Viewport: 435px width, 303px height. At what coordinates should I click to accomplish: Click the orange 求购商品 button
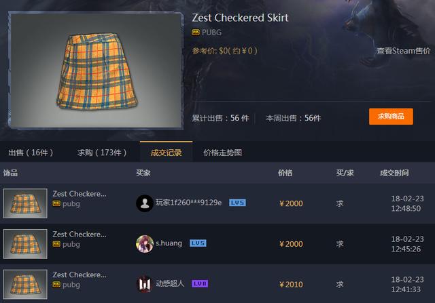[391, 117]
